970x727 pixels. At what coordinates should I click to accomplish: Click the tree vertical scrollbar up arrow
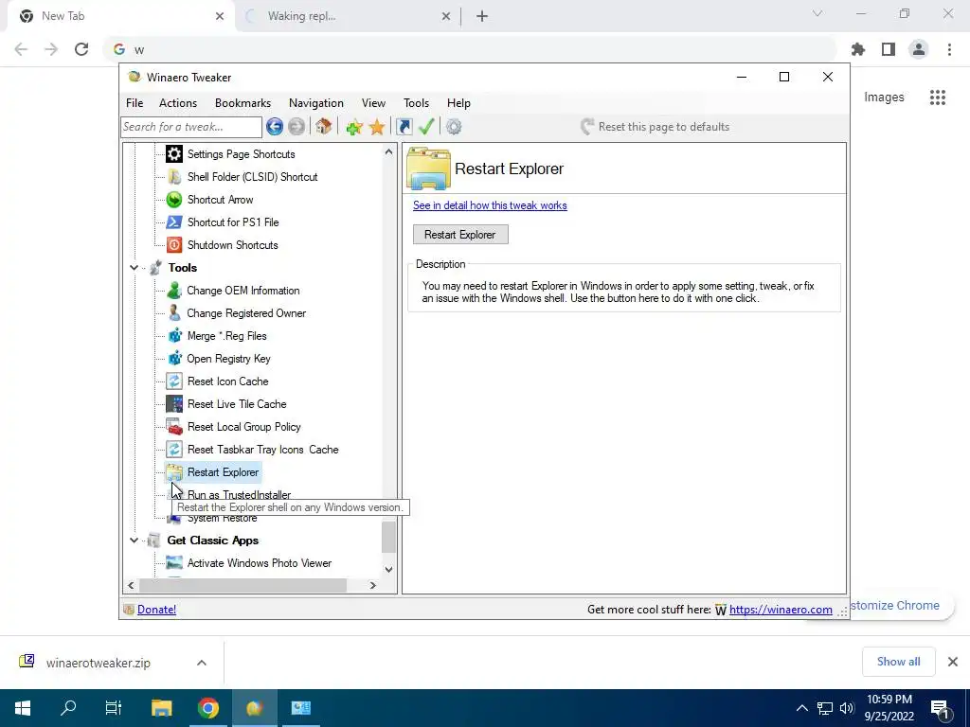388,152
